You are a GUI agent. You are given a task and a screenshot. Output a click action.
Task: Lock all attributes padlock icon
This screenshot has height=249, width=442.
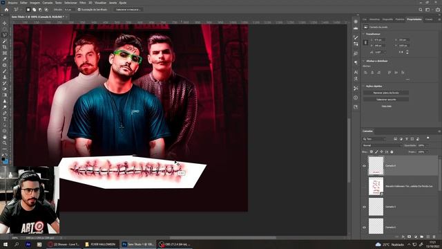392,152
